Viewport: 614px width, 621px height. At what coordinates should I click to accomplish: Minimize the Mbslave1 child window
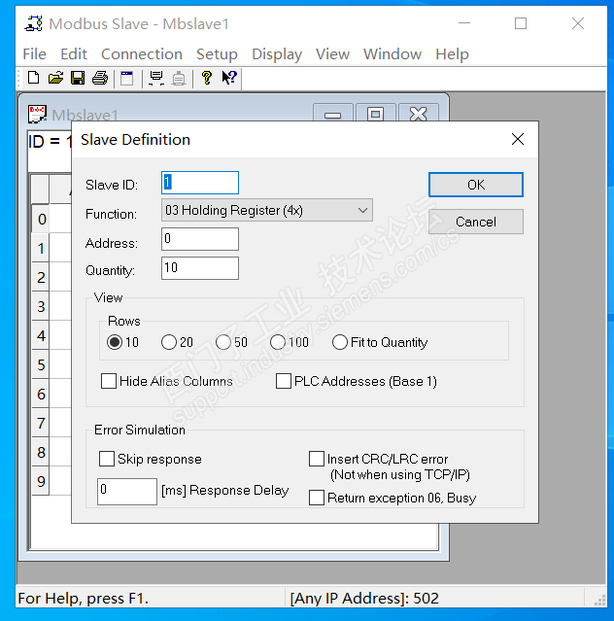point(332,114)
